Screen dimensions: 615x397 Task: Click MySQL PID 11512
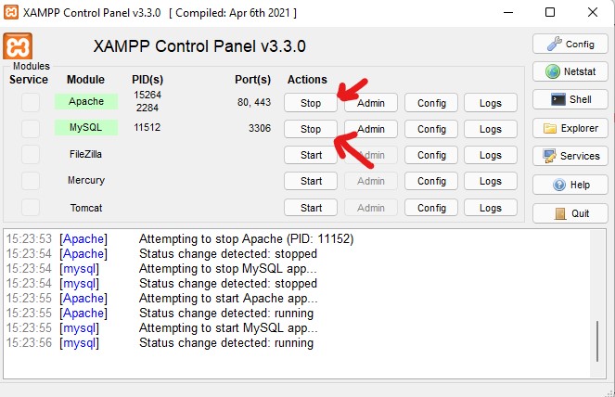[x=147, y=127]
